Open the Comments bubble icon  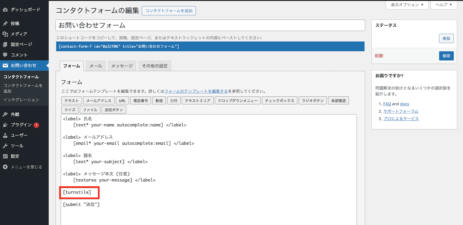tap(5, 55)
